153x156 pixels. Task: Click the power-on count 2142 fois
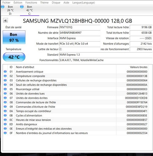[141, 44]
